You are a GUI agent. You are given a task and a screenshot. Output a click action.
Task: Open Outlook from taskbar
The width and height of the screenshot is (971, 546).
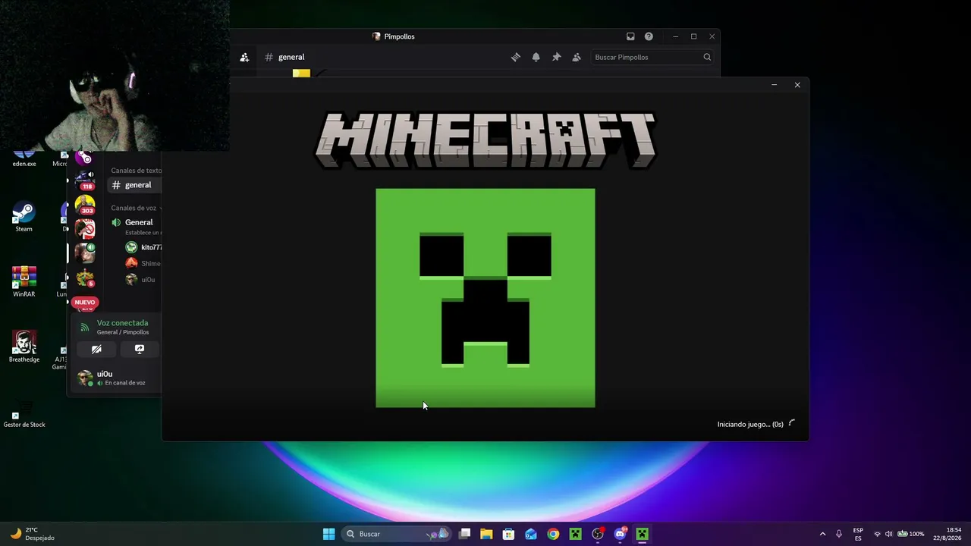click(x=531, y=534)
